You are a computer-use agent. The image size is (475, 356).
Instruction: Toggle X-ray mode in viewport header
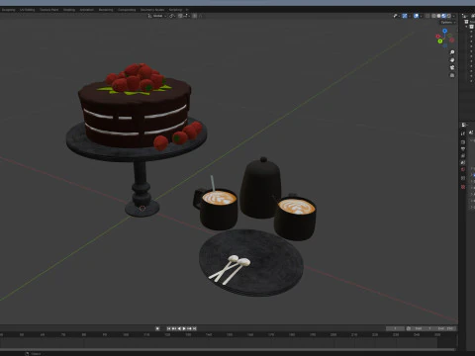[x=427, y=16]
